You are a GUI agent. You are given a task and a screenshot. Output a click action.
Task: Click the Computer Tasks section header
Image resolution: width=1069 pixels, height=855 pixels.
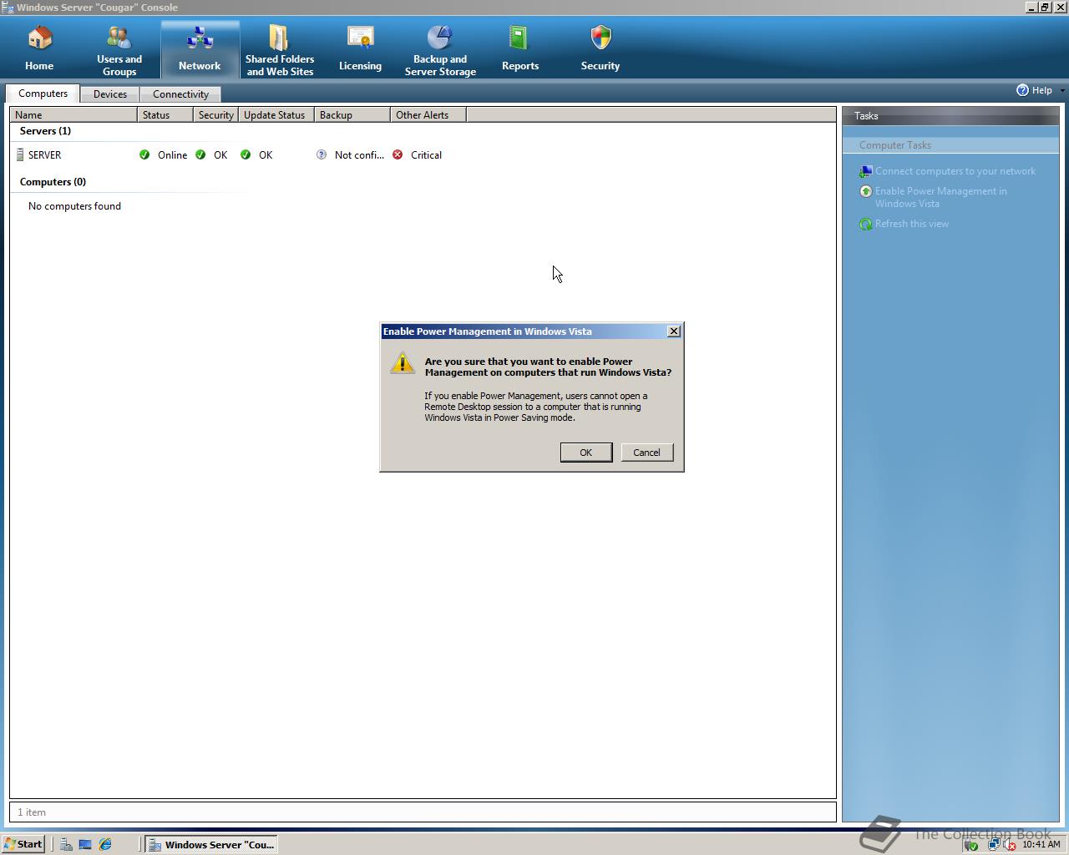[950, 145]
